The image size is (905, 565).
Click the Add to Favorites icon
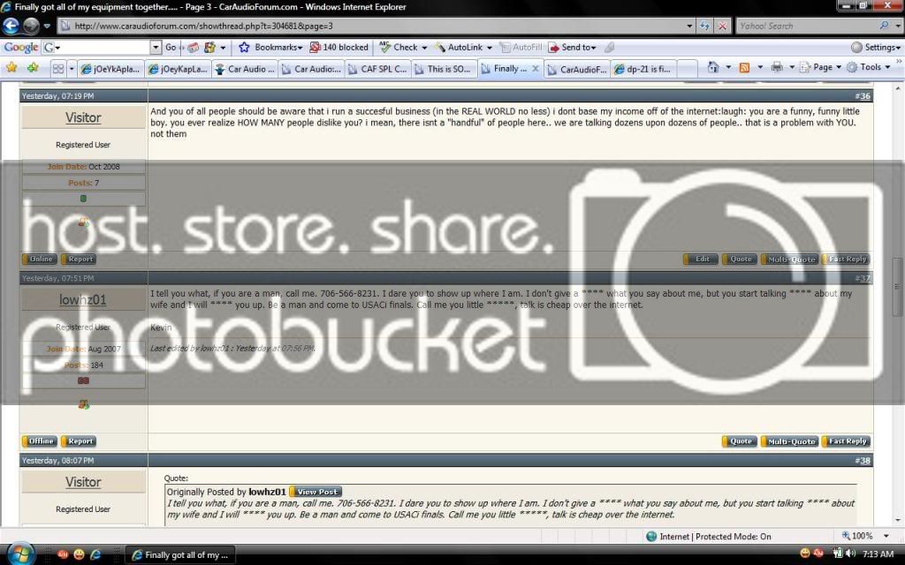point(33,68)
